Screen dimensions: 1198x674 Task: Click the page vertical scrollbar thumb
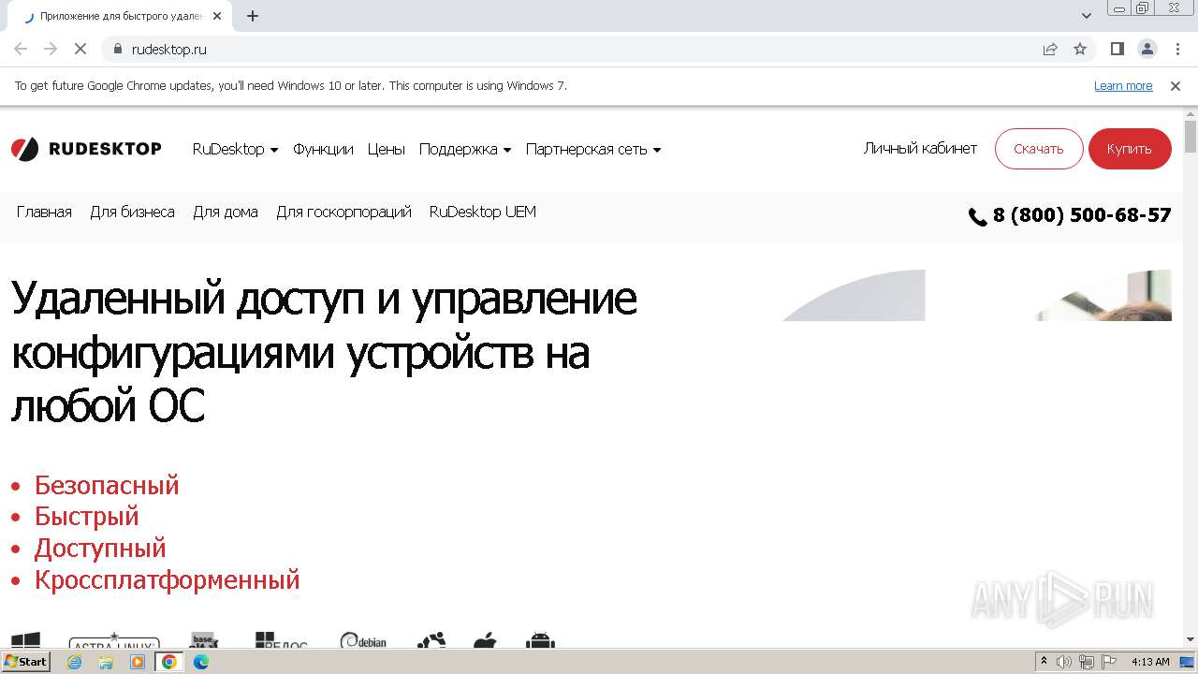(1191, 137)
